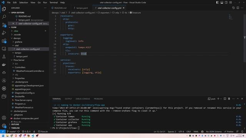Click CRLF end of line setting
The width and height of the screenshot is (246, 138).
click(189, 131)
